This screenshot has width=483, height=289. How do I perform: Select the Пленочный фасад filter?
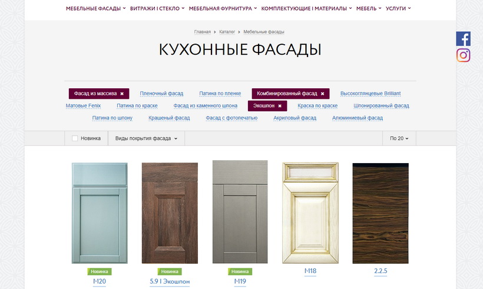[x=161, y=94]
